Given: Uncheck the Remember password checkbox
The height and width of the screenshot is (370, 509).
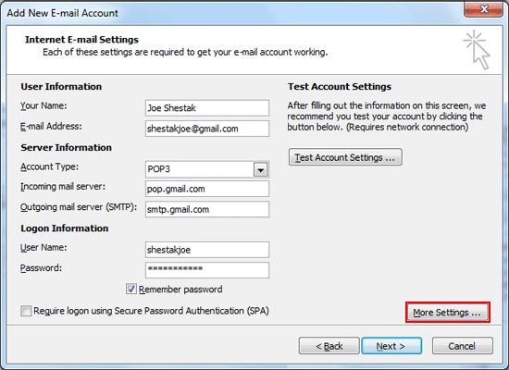Looking at the screenshot, I should click(x=131, y=289).
